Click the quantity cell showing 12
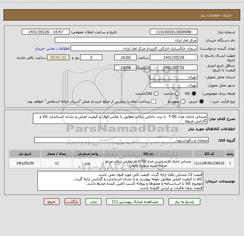244x236 pixels. coord(57,163)
